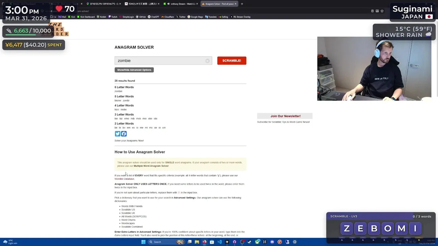Open File Explorer from the taskbar
This screenshot has height=246, width=438.
tap(197, 242)
